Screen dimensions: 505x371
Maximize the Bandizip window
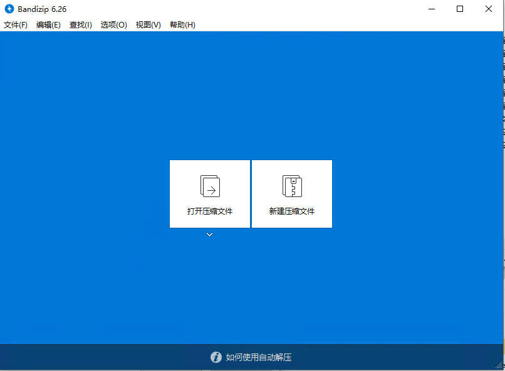pos(460,9)
